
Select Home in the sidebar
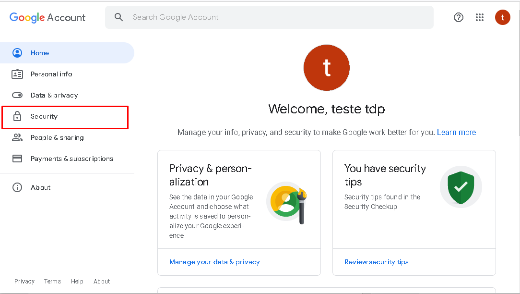click(x=67, y=53)
